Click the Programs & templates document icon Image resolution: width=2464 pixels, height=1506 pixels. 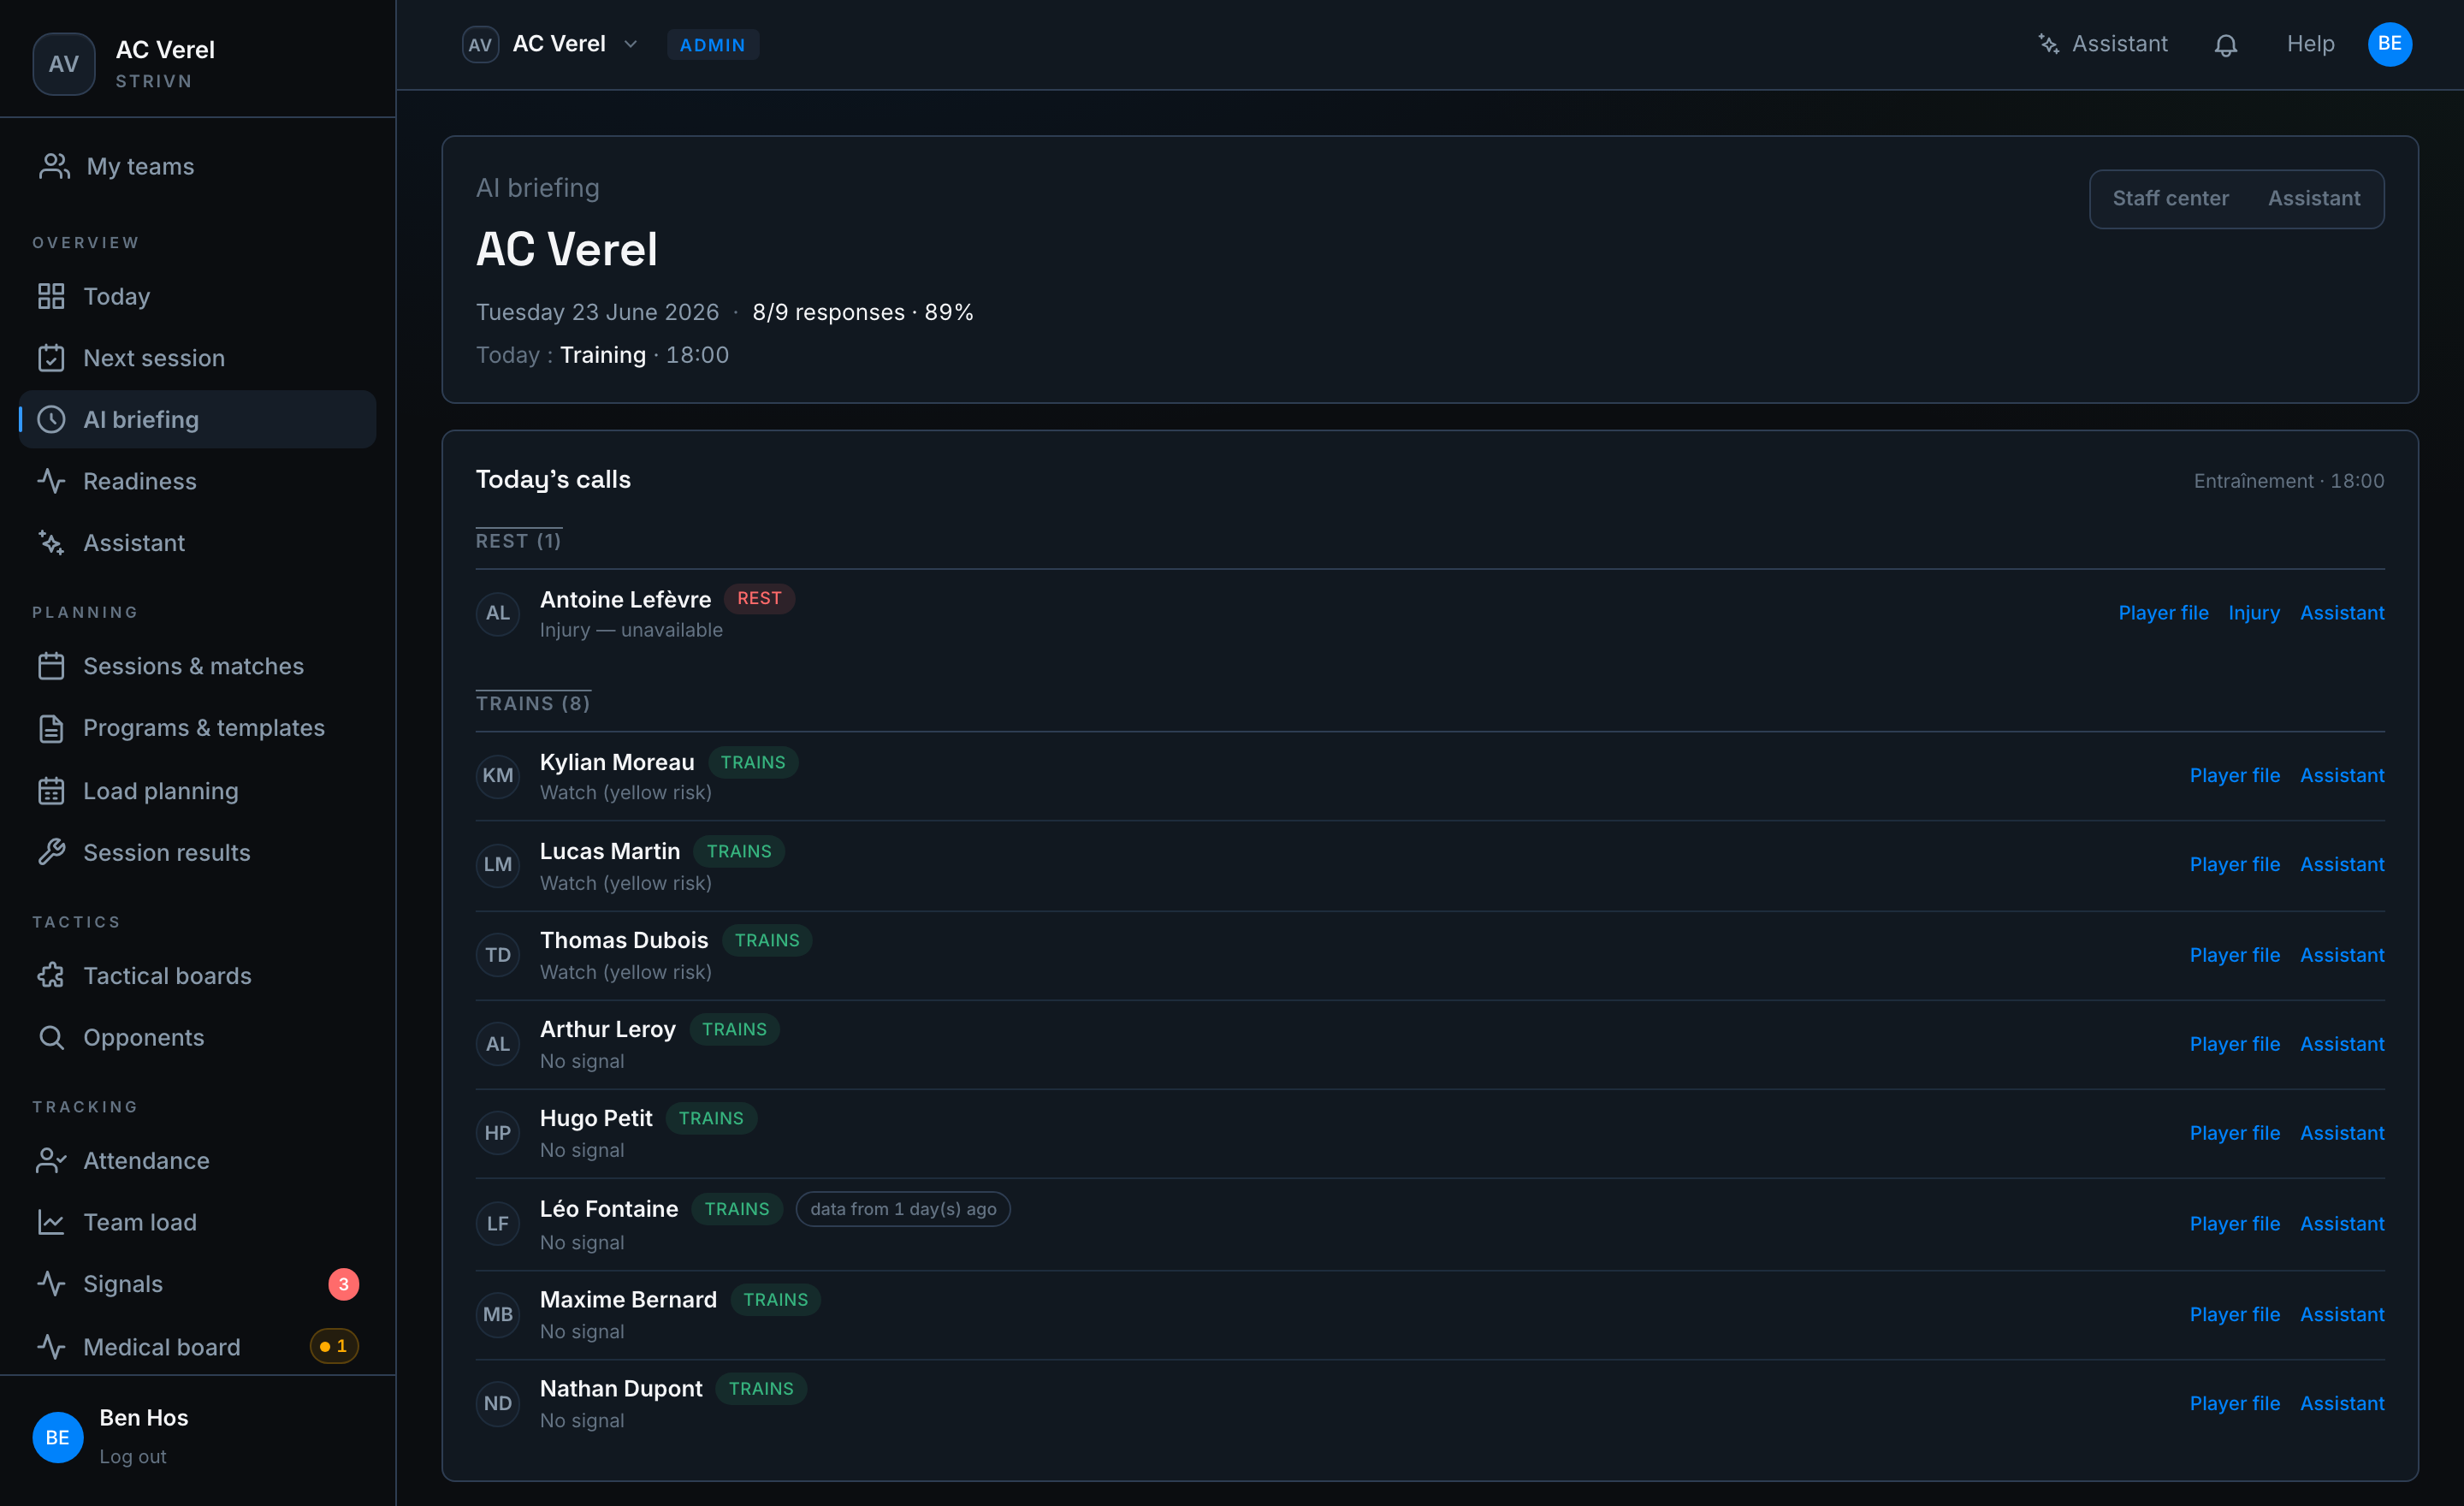click(x=51, y=728)
